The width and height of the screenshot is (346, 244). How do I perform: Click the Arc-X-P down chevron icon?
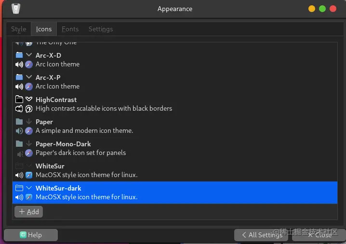click(29, 77)
